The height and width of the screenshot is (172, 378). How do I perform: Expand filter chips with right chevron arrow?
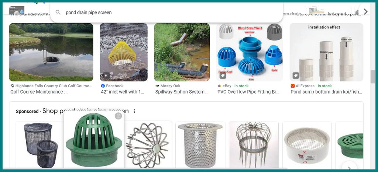366,11
